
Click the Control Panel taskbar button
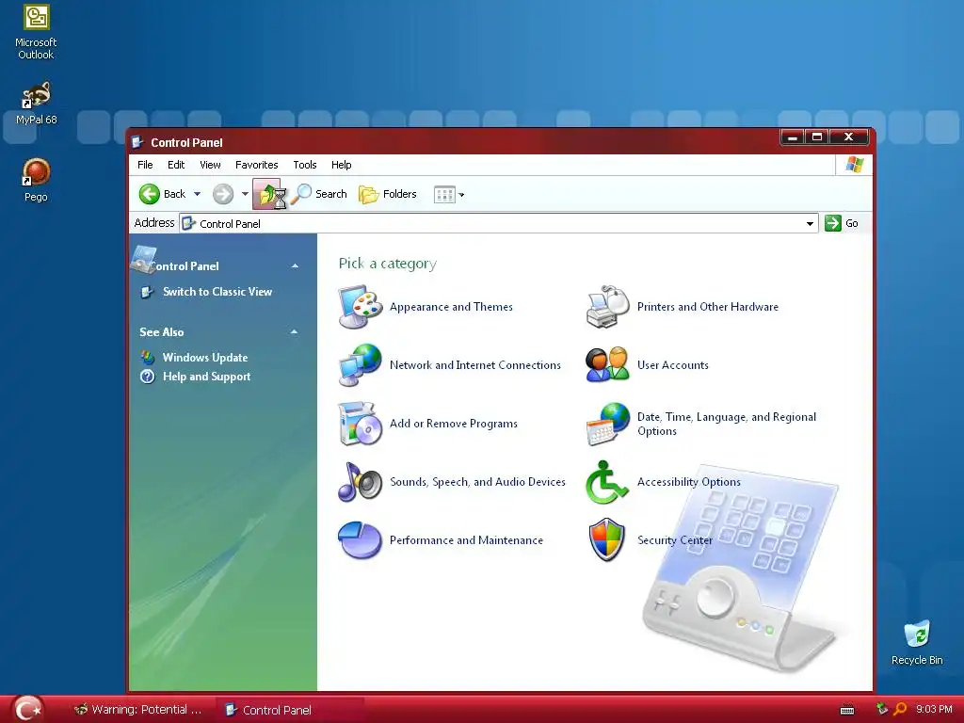(290, 710)
